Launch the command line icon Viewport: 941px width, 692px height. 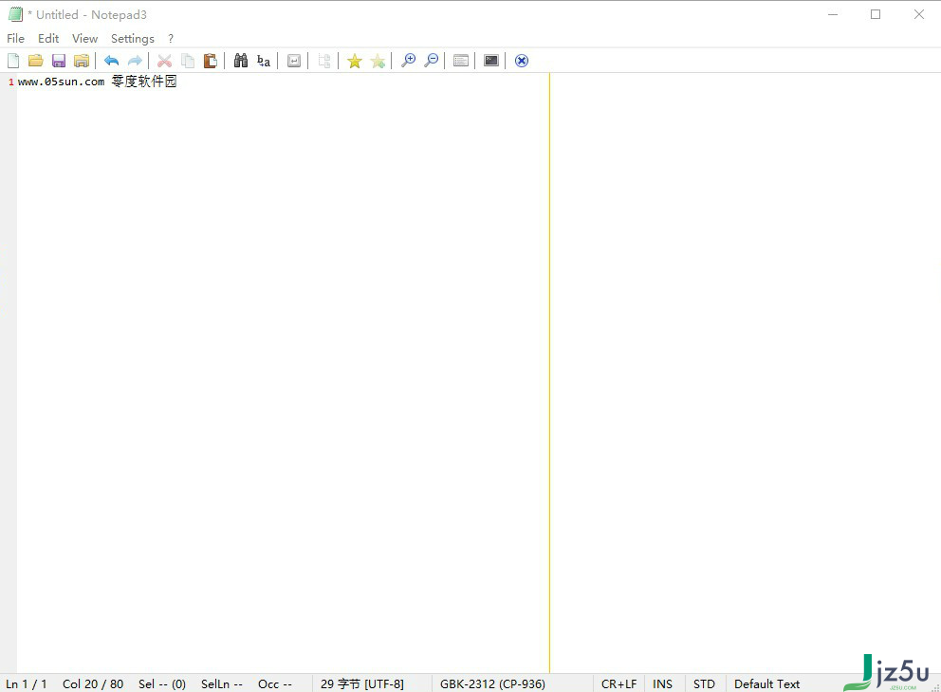point(491,61)
